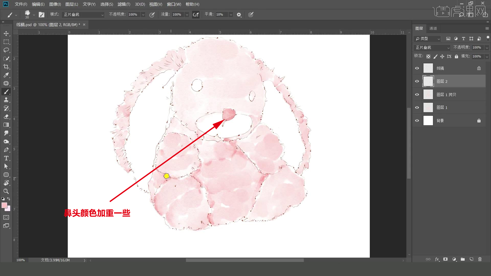Image resolution: width=491 pixels, height=276 pixels.
Task: Toggle lock image pixels
Action: coord(435,56)
